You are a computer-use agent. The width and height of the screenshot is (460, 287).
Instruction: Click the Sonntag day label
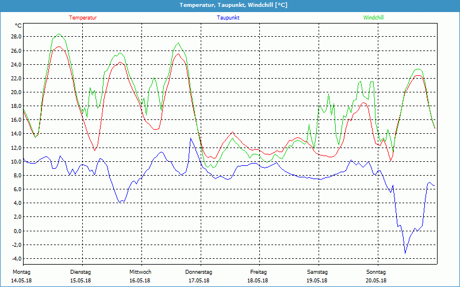point(376,272)
